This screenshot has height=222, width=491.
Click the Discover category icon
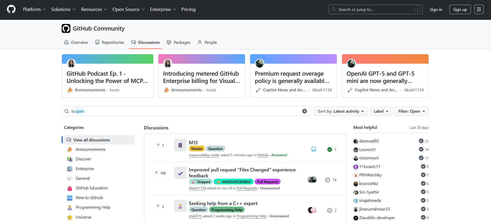point(70,159)
